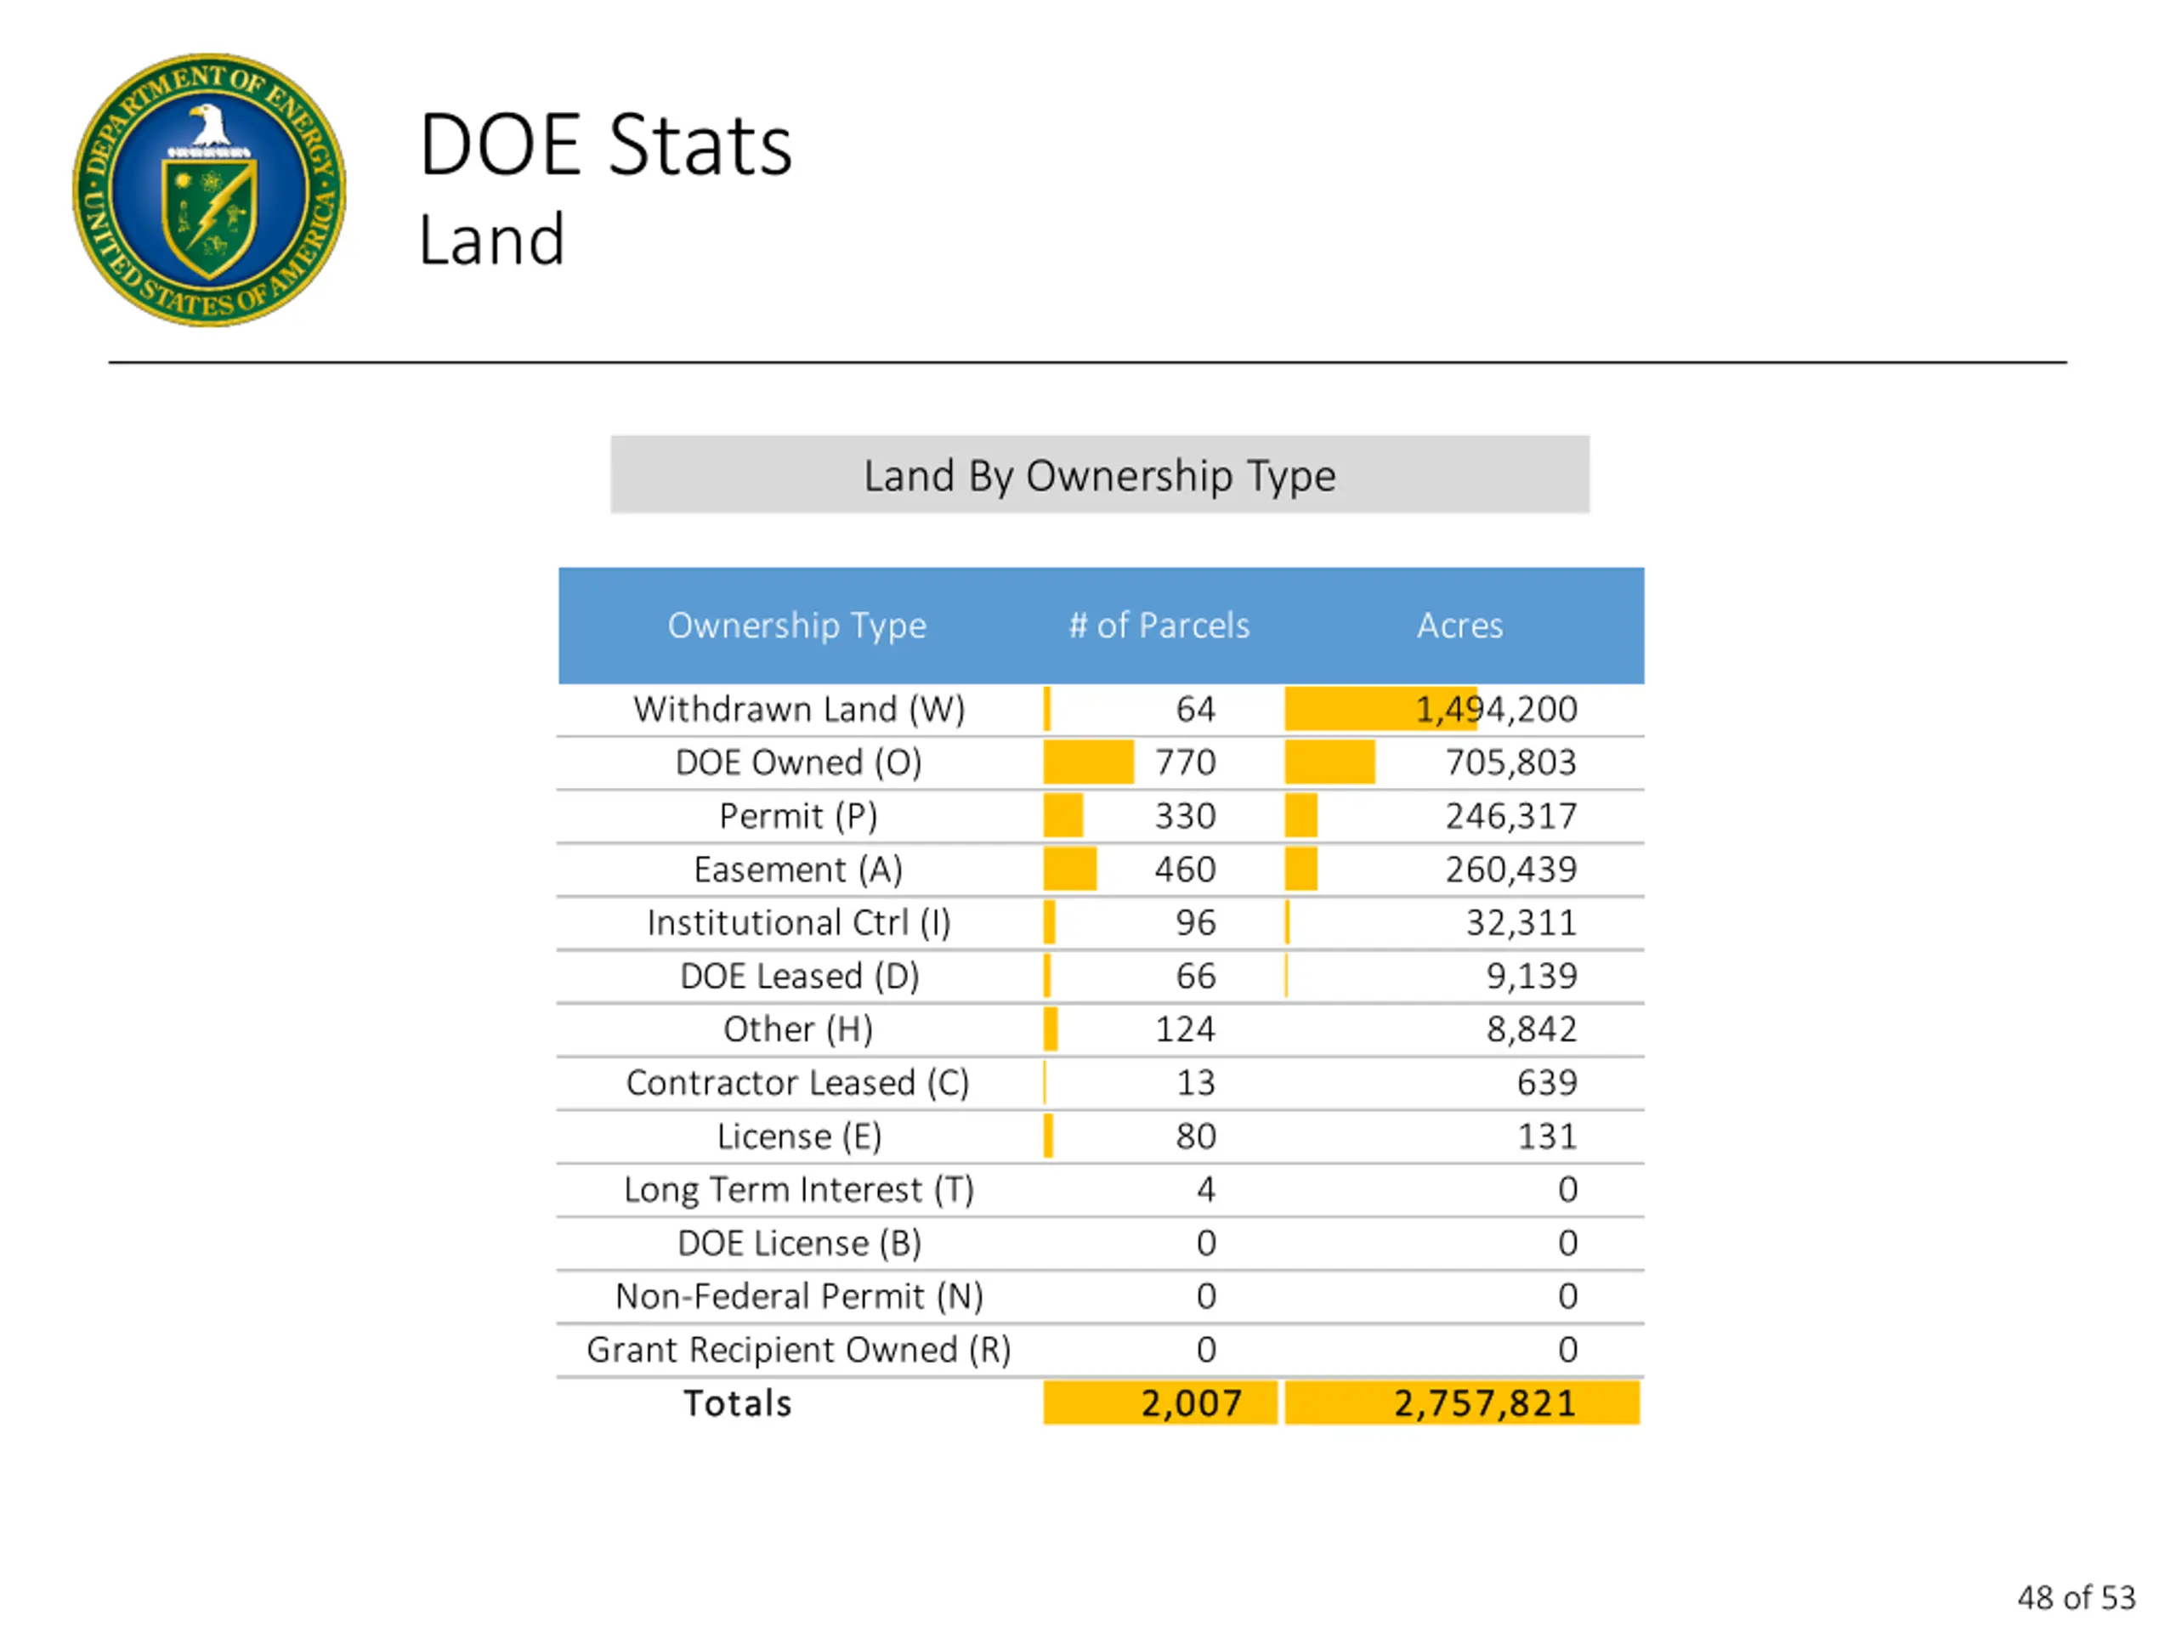This screenshot has width=2176, height=1632.
Task: Select the Institutional Ctrl (I) row label
Action: [x=799, y=923]
